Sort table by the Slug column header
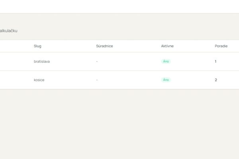Viewport: 239px width, 159px height. [x=37, y=46]
